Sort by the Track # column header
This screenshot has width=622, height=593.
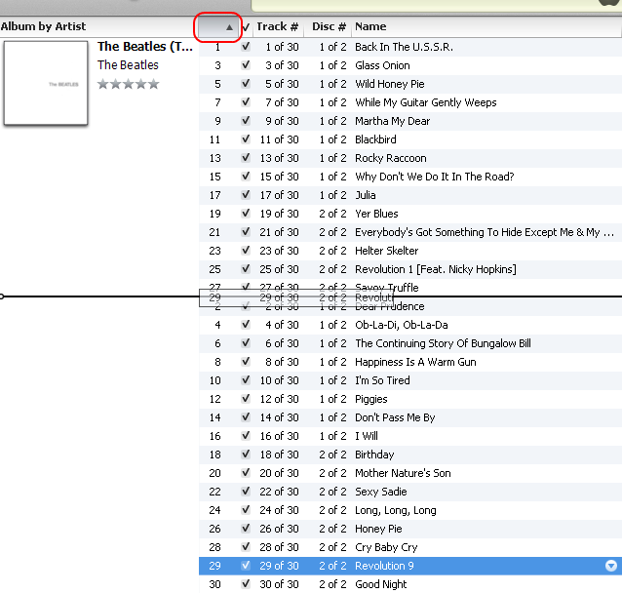[279, 26]
